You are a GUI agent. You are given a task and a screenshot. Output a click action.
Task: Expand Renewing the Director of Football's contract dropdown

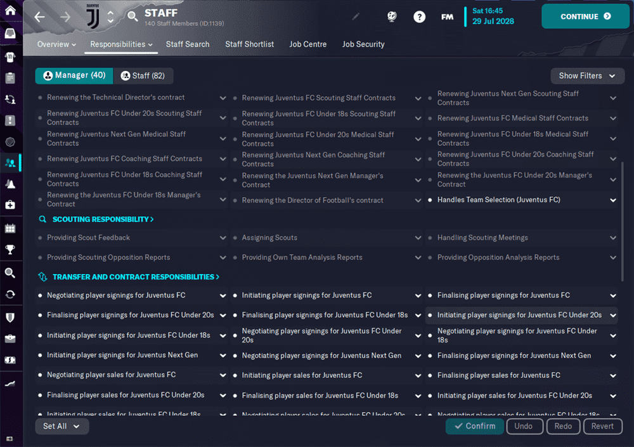tap(418, 200)
